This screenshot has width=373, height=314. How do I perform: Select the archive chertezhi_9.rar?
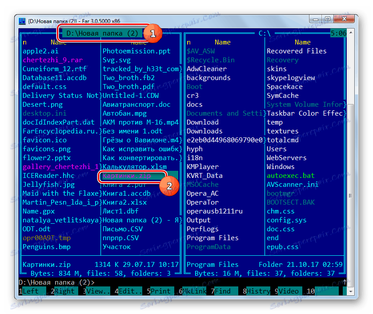(x=52, y=60)
